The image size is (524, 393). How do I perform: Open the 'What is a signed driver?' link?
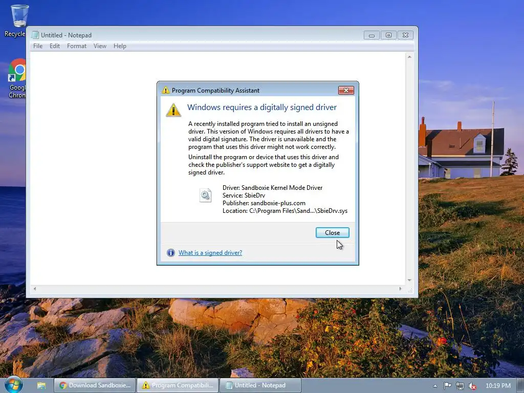210,253
